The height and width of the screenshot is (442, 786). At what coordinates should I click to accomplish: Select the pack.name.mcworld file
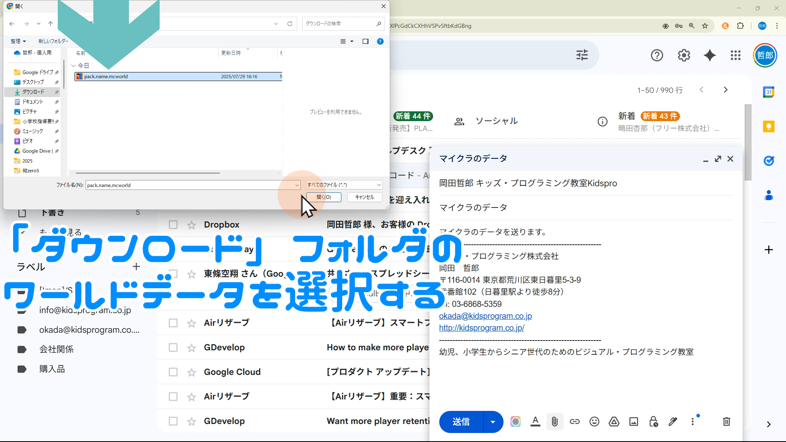tap(106, 77)
